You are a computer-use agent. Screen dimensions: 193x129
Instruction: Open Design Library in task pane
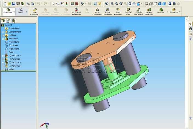tap(190, 29)
